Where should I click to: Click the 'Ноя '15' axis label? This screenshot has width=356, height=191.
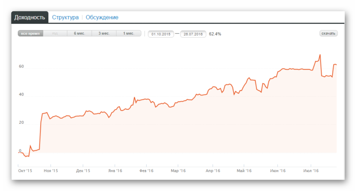pyautogui.click(x=51, y=171)
